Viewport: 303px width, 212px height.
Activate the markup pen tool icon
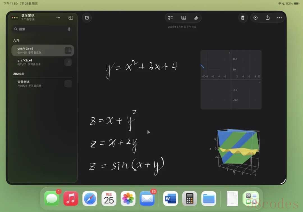[x=255, y=18]
